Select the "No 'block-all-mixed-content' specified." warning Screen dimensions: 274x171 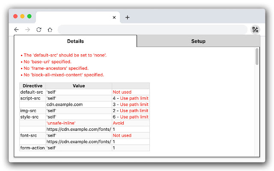click(x=64, y=75)
